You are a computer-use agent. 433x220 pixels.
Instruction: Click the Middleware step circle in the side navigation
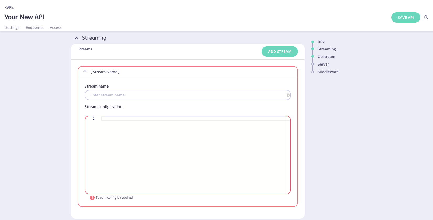pos(312,72)
